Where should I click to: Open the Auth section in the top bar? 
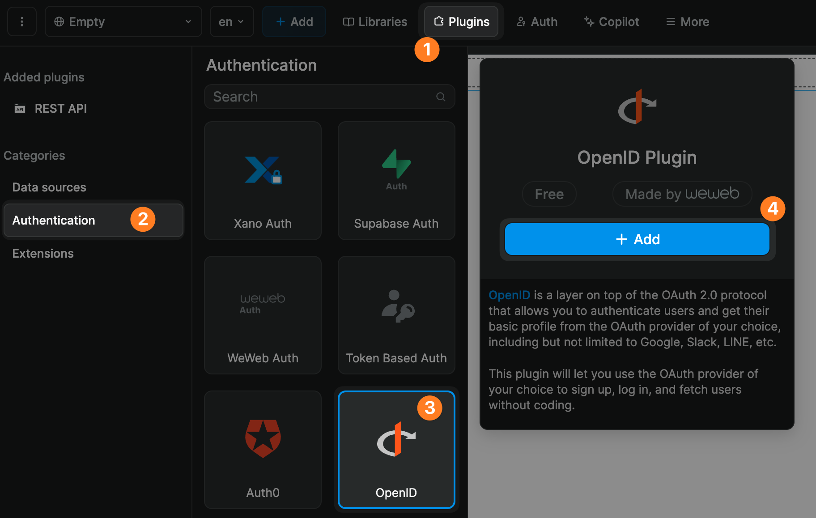point(536,21)
